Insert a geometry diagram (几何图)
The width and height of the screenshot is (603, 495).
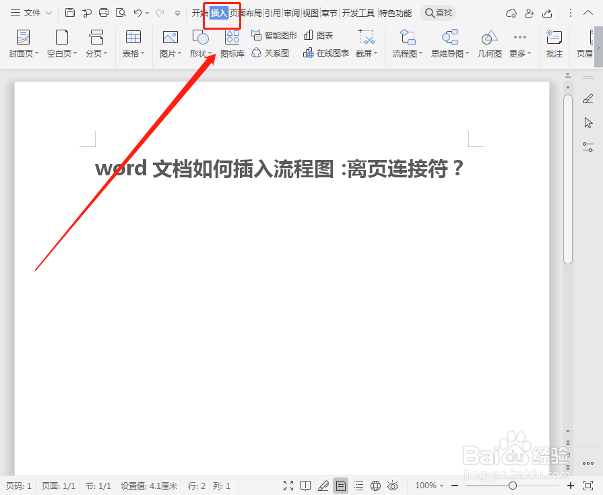click(x=490, y=43)
